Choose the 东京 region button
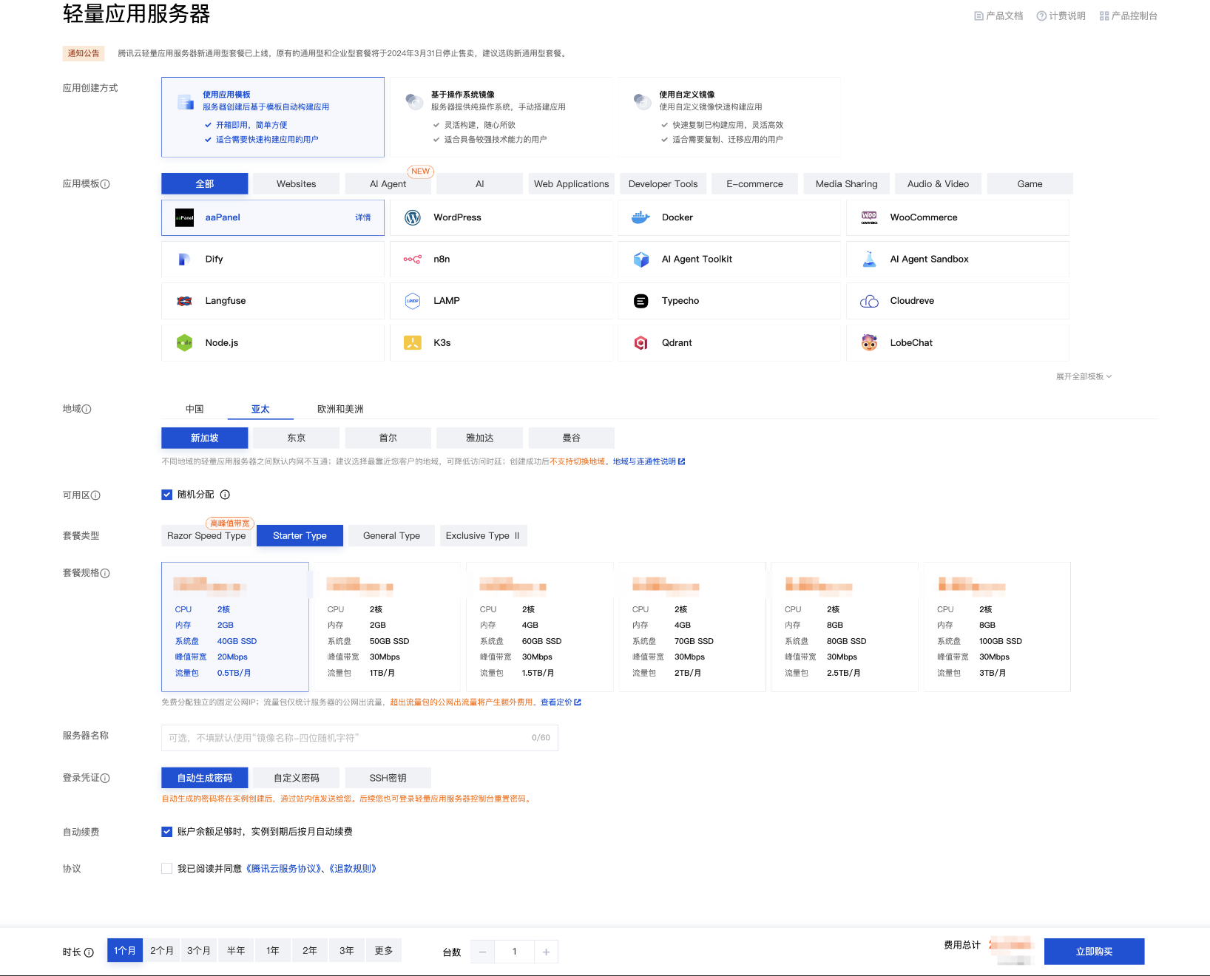This screenshot has width=1210, height=976. pyautogui.click(x=297, y=438)
